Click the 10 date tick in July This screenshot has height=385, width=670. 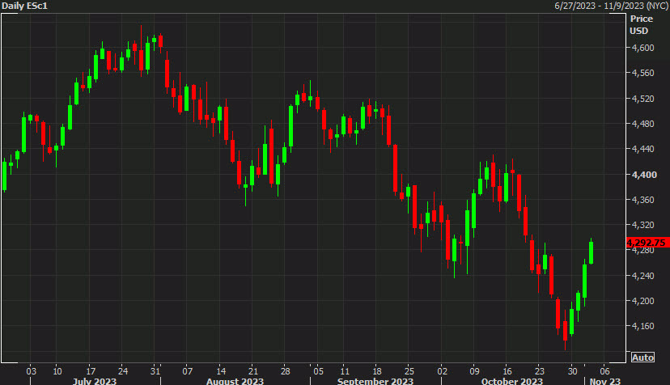click(x=57, y=371)
